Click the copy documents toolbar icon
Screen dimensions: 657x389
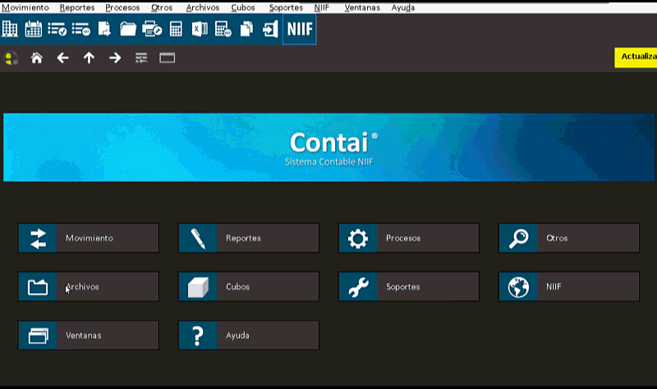click(246, 30)
